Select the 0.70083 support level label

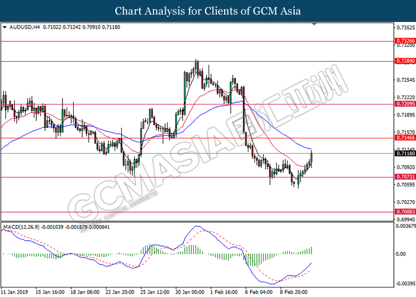click(405, 211)
